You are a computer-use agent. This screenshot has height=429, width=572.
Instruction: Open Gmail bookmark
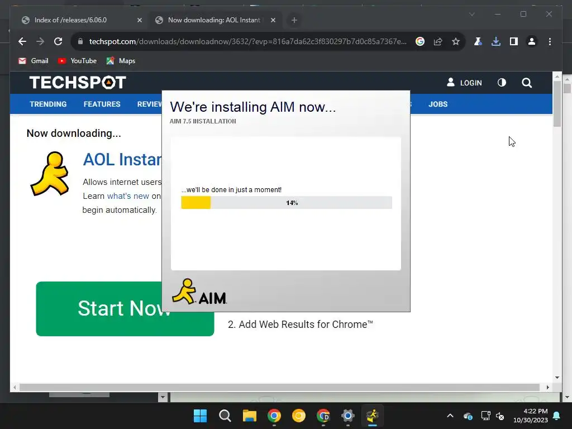pos(33,61)
